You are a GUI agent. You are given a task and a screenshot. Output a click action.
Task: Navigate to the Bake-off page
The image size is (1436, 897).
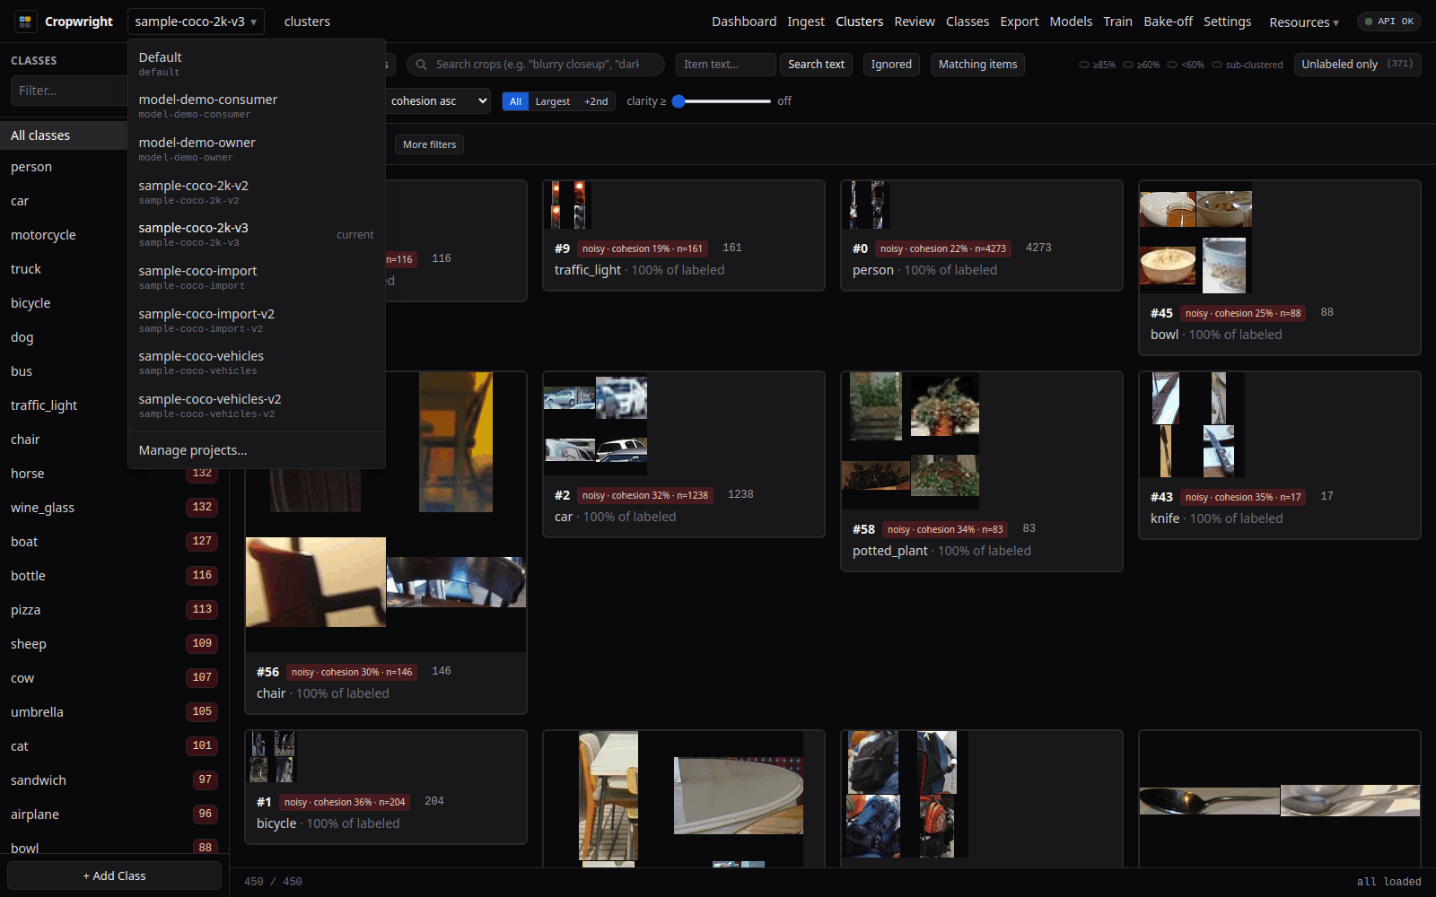tap(1168, 22)
